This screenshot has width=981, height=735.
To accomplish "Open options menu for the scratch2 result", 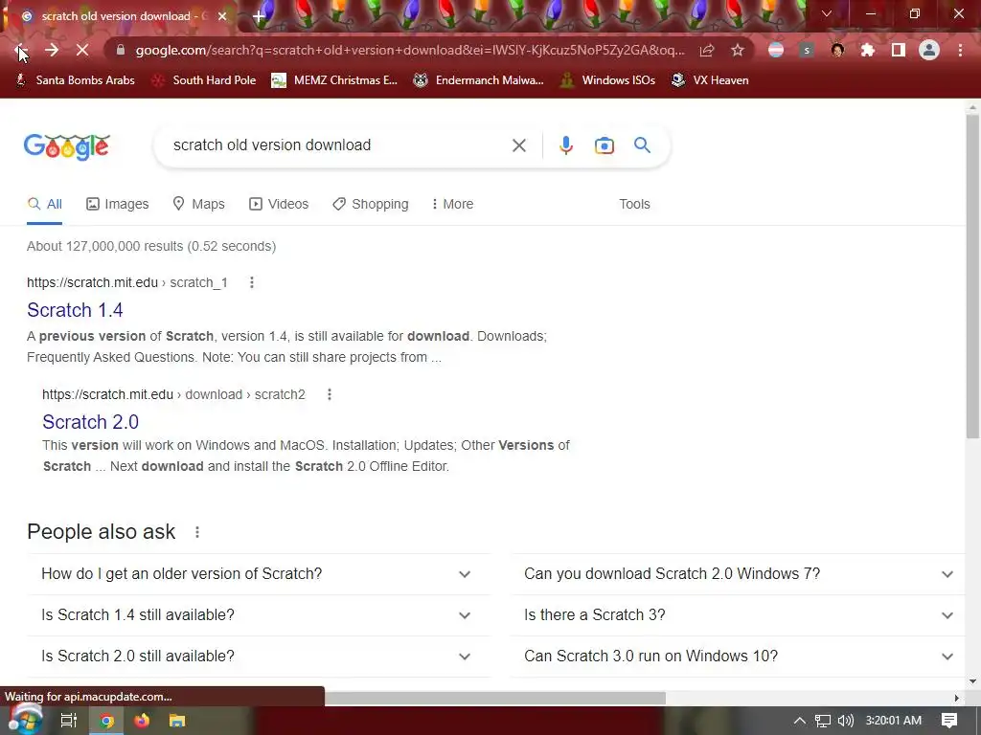I will (330, 394).
